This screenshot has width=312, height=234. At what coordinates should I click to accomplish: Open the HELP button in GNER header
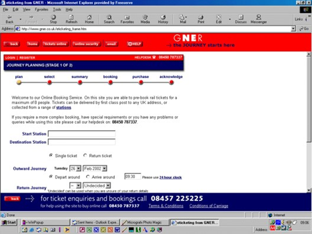point(135,44)
